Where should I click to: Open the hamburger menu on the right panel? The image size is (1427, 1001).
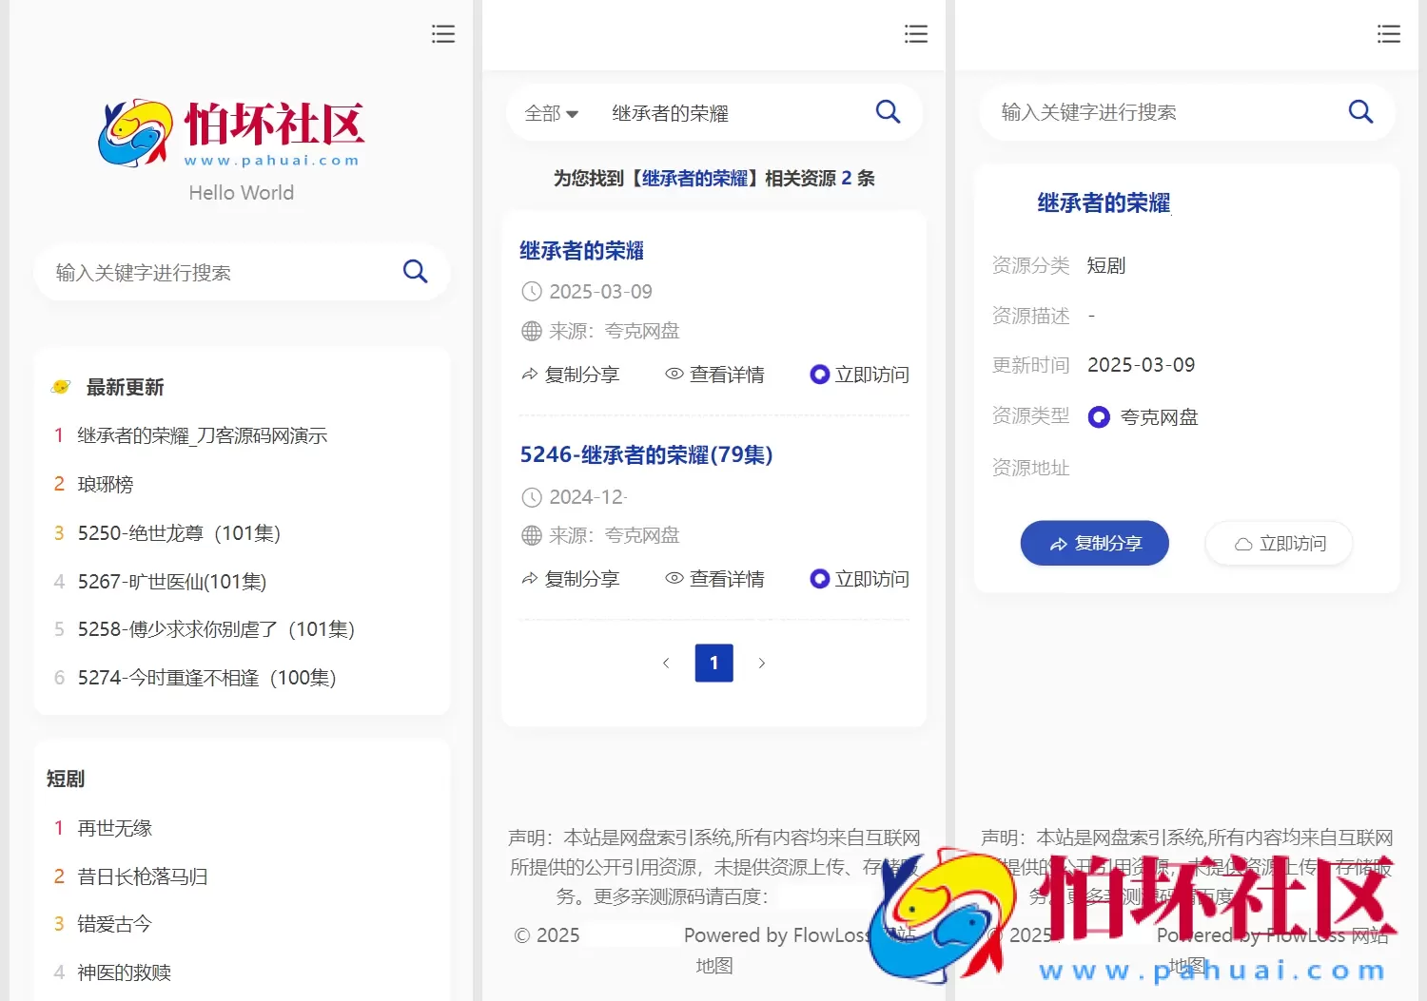[x=1389, y=33]
